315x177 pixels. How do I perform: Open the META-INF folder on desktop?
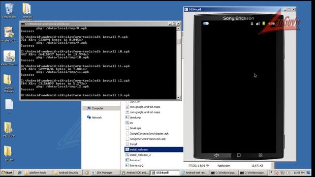(9, 130)
